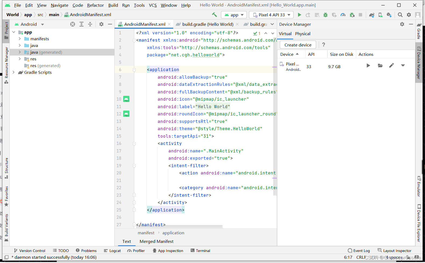The image size is (425, 263).
Task: Open the SDK Manager toolbar icon
Action: pyautogui.click(x=389, y=15)
